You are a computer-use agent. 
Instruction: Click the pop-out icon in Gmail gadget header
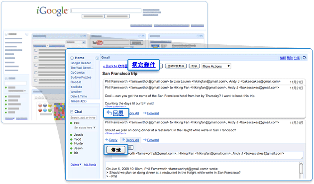point(305,58)
